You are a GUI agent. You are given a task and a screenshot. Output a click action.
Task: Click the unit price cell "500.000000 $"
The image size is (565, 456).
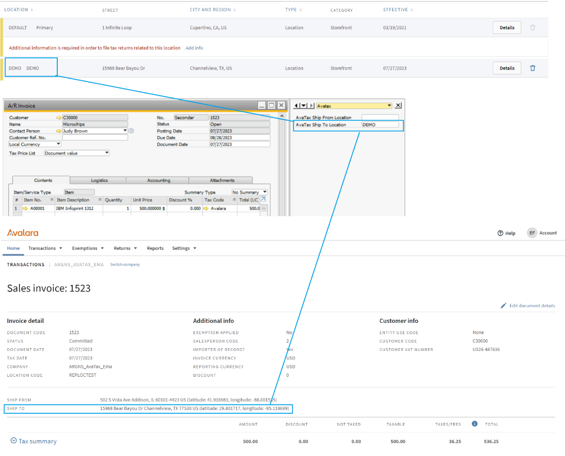coord(149,208)
